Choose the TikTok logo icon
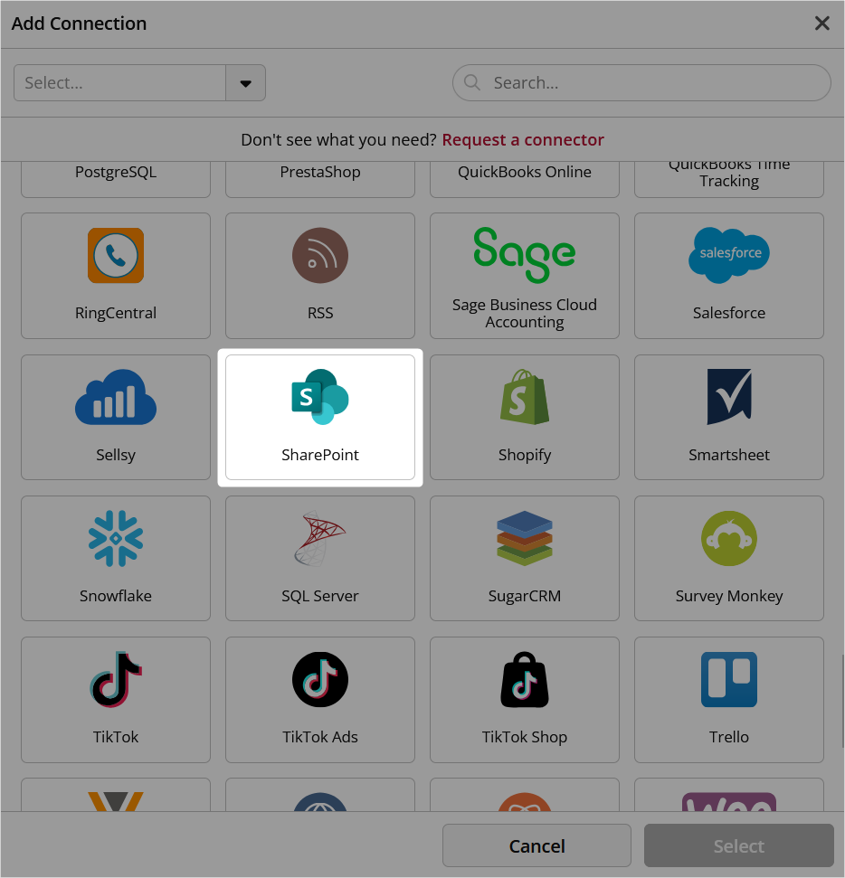The height and width of the screenshot is (878, 845). pyautogui.click(x=116, y=679)
